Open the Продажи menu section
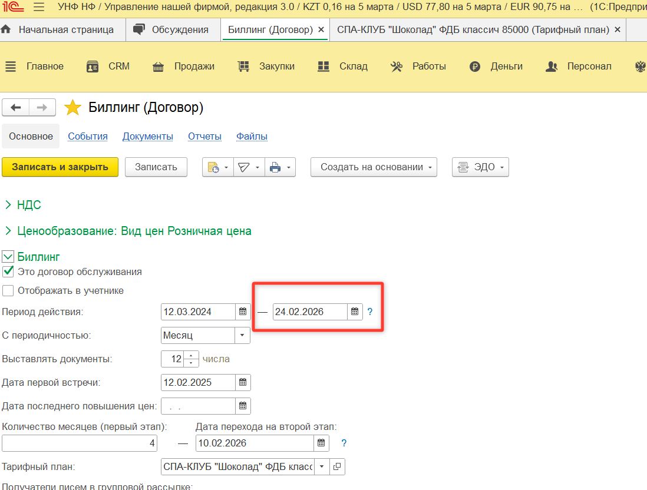Image resolution: width=647 pixels, height=490 pixels. 183,67
